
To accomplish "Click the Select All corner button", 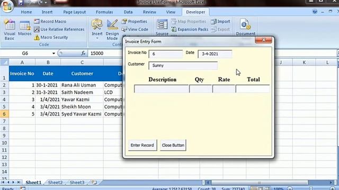I will point(4,62).
